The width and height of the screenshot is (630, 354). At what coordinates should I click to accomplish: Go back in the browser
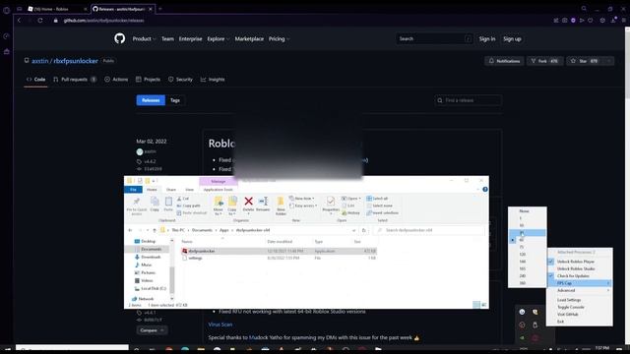tap(19, 20)
